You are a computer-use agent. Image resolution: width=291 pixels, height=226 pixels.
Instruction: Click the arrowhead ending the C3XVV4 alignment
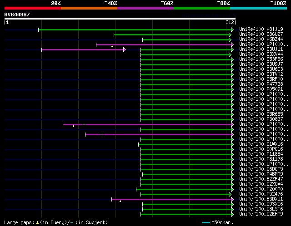230,54
